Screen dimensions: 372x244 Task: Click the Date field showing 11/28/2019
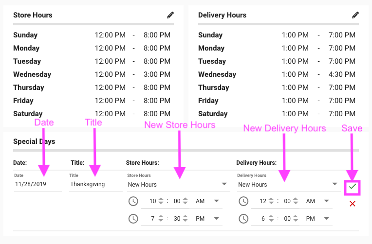(x=37, y=184)
